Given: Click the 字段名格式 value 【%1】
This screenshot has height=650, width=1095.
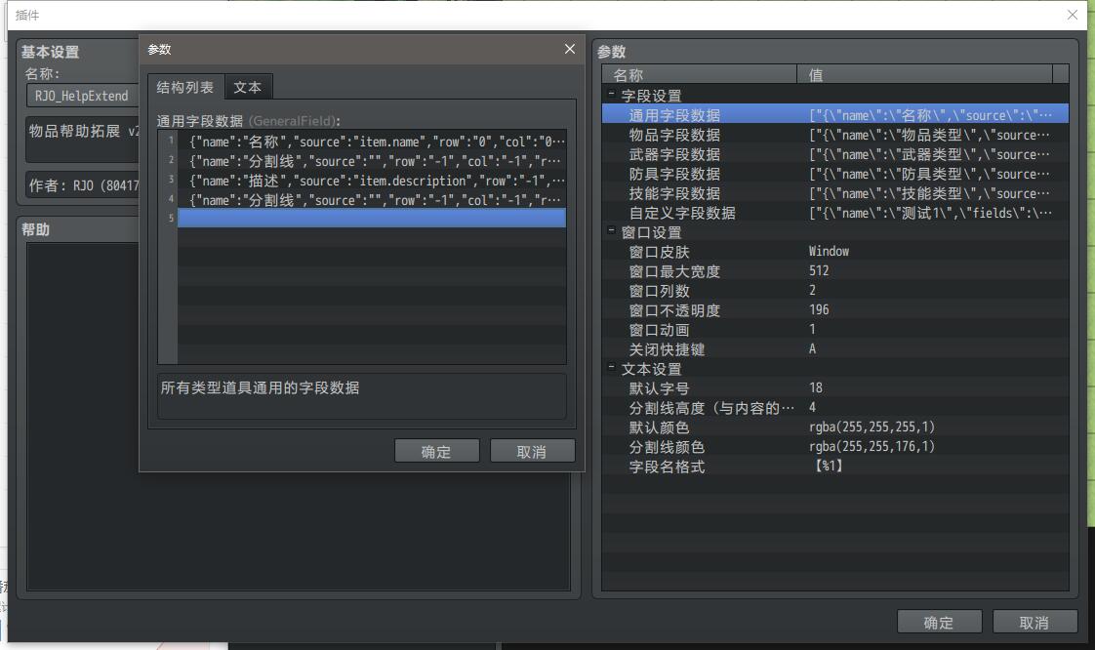Looking at the screenshot, I should [829, 466].
